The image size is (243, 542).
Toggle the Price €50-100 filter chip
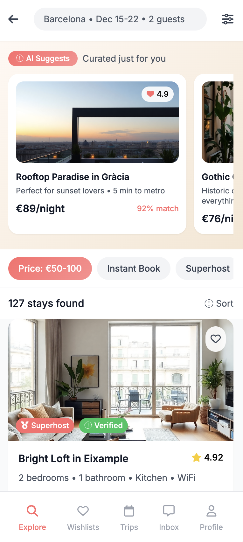[50, 268]
